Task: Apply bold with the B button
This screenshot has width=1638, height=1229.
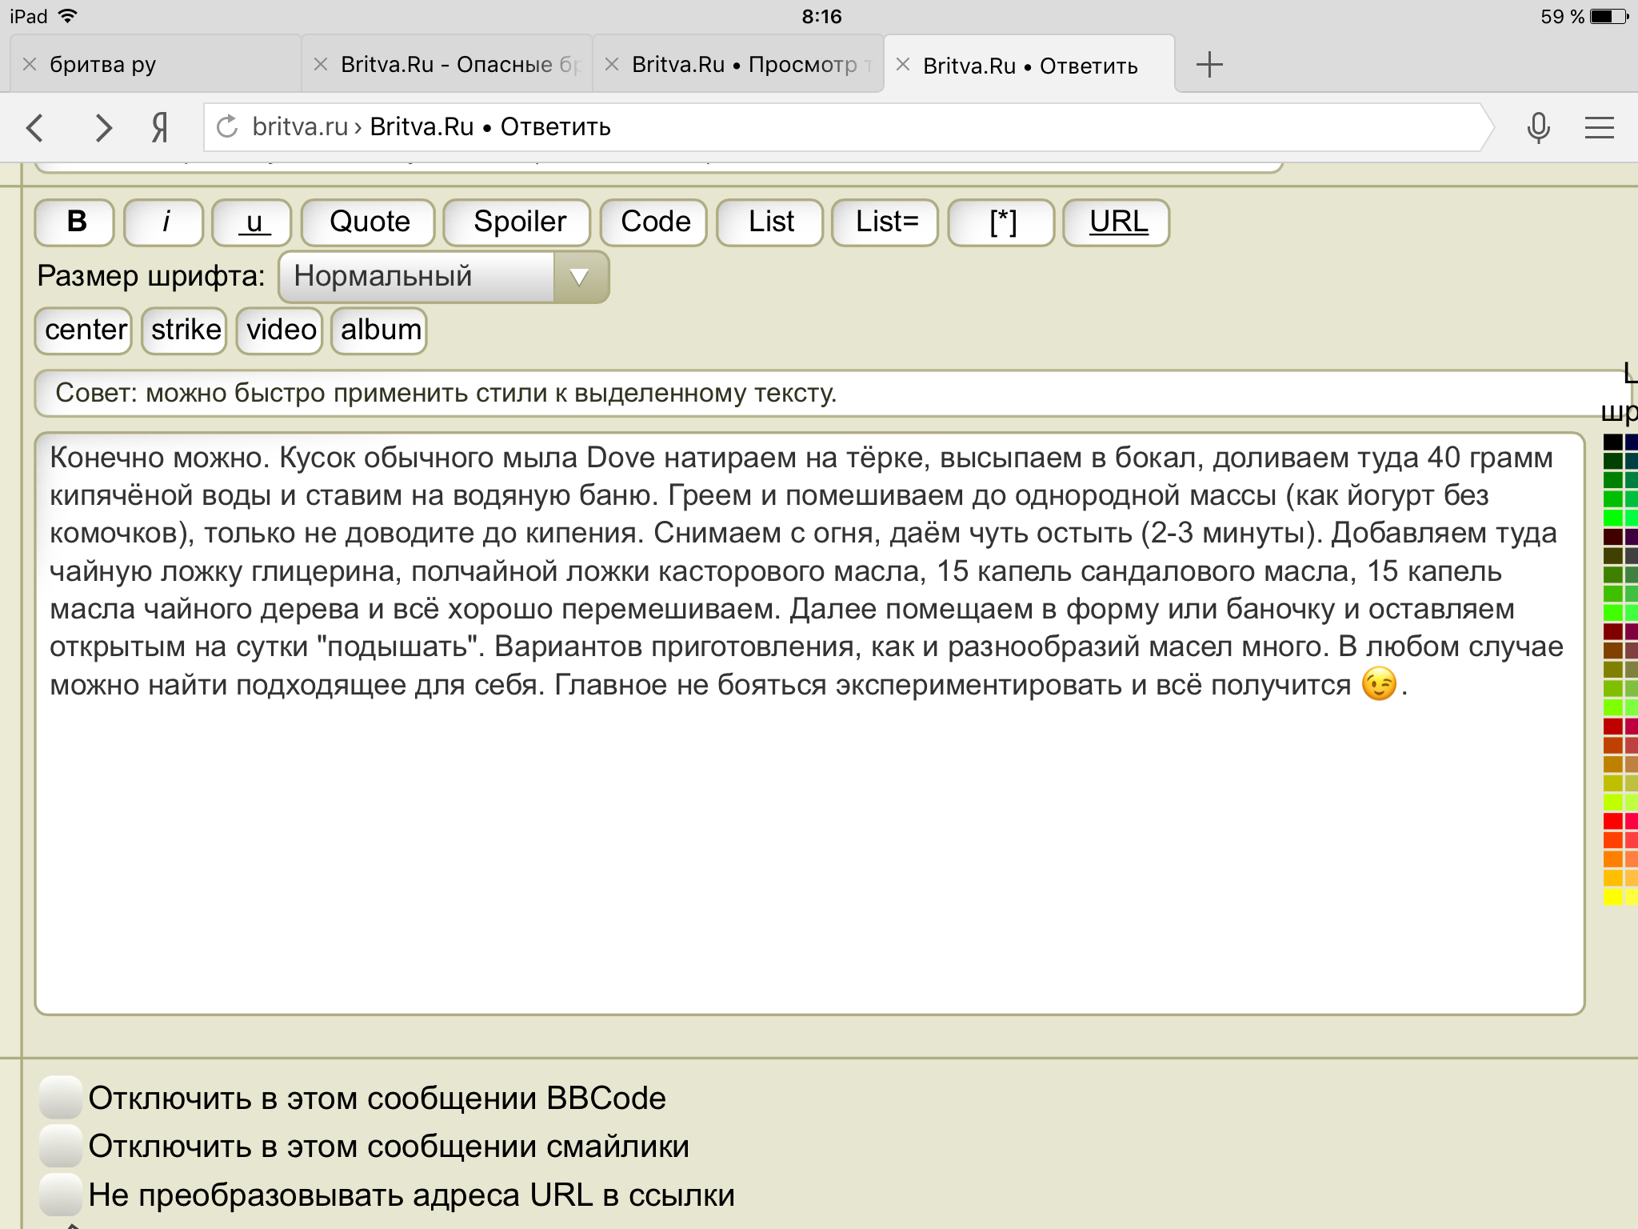Action: pos(75,222)
